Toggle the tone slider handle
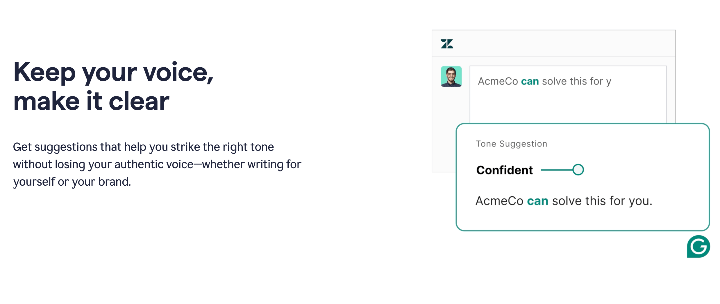The width and height of the screenshot is (720, 304). [x=578, y=170]
